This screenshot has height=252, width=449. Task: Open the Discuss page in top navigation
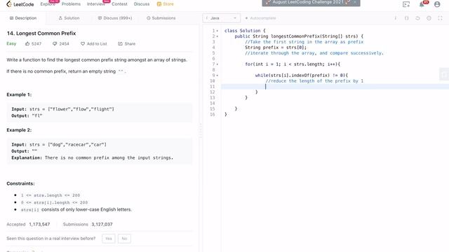click(x=142, y=4)
